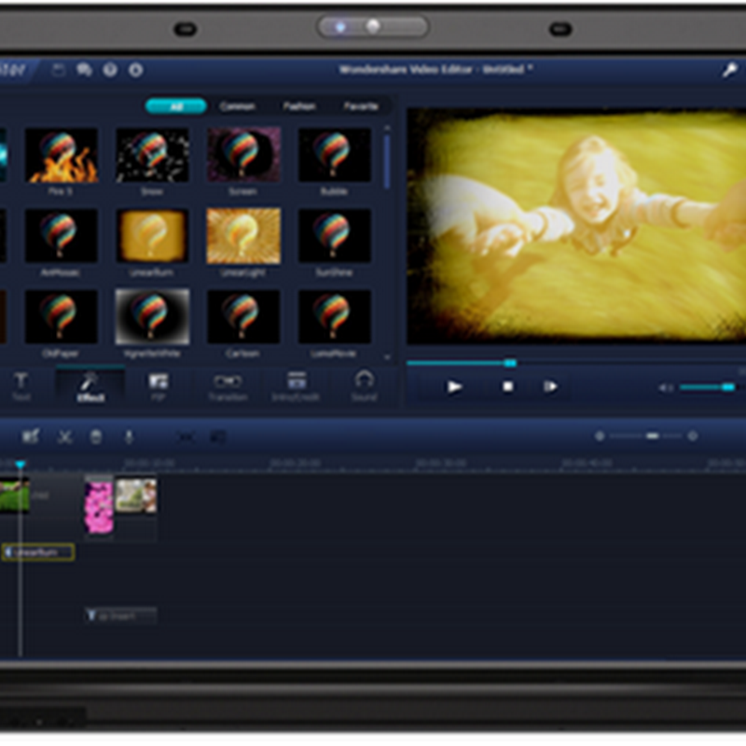746x746 pixels.
Task: Switch to the Common effects filter
Action: tap(238, 106)
